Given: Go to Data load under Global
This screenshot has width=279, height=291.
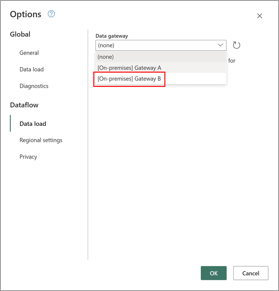Looking at the screenshot, I should 31,69.
